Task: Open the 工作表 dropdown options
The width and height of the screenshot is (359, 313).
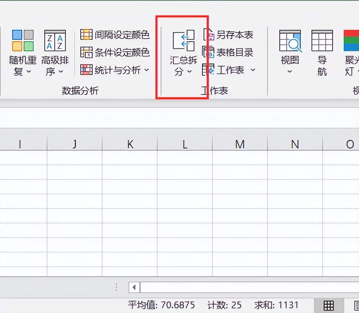Action: click(252, 70)
